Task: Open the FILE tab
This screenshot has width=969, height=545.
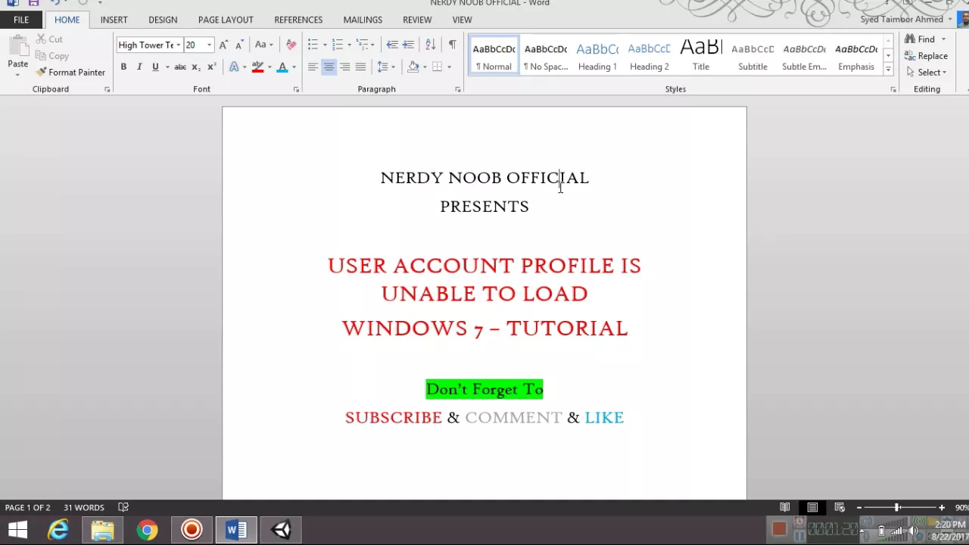Action: [21, 20]
